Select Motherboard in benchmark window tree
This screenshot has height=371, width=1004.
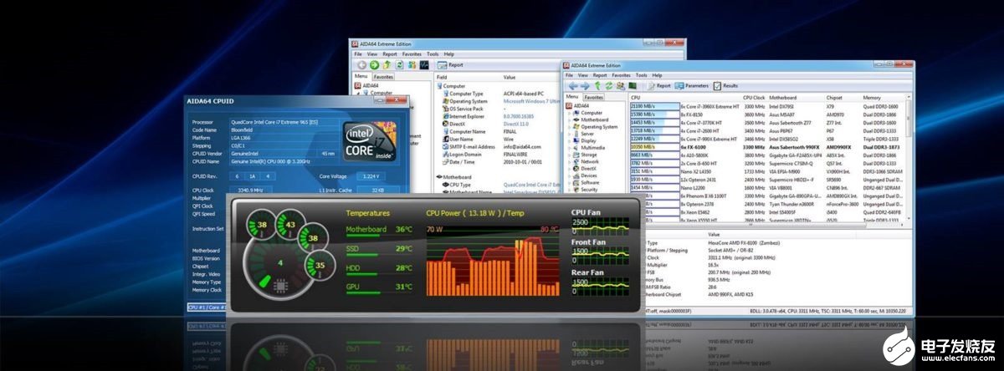click(x=597, y=119)
